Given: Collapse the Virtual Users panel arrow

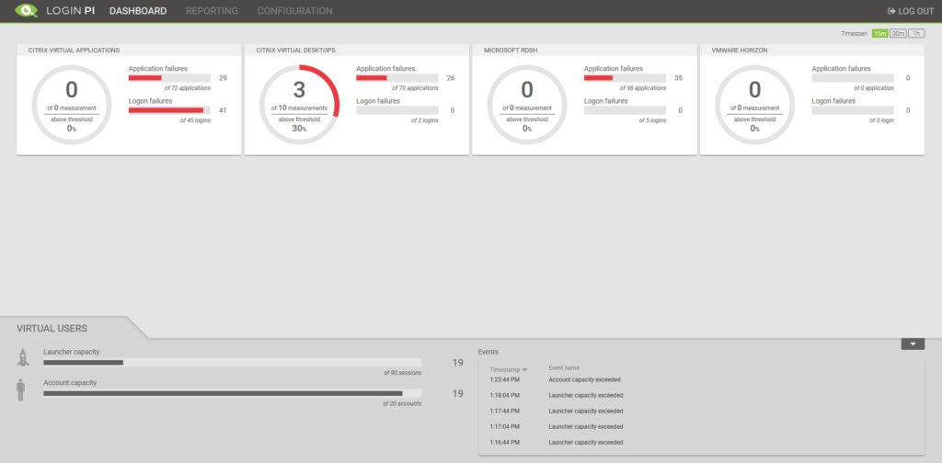Looking at the screenshot, I should pyautogui.click(x=912, y=344).
